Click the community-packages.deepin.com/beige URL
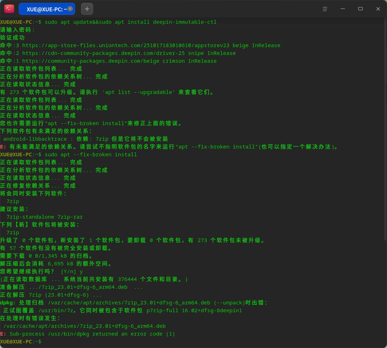This screenshot has width=387, height=348. click(91, 61)
